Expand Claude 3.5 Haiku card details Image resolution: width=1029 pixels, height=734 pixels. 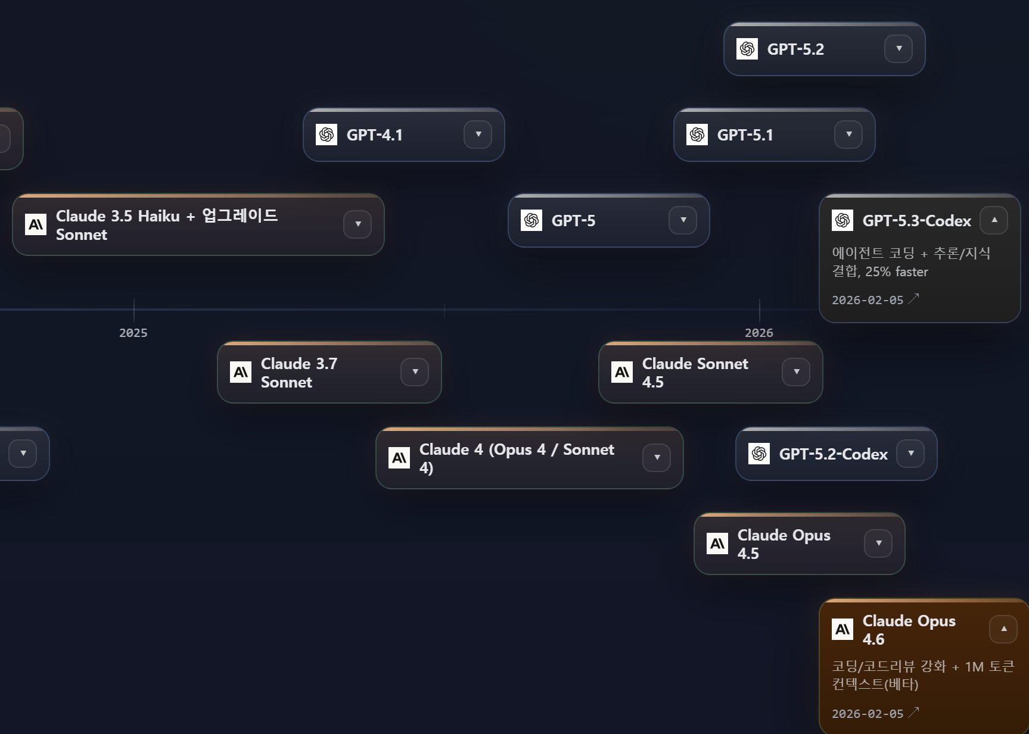357,224
